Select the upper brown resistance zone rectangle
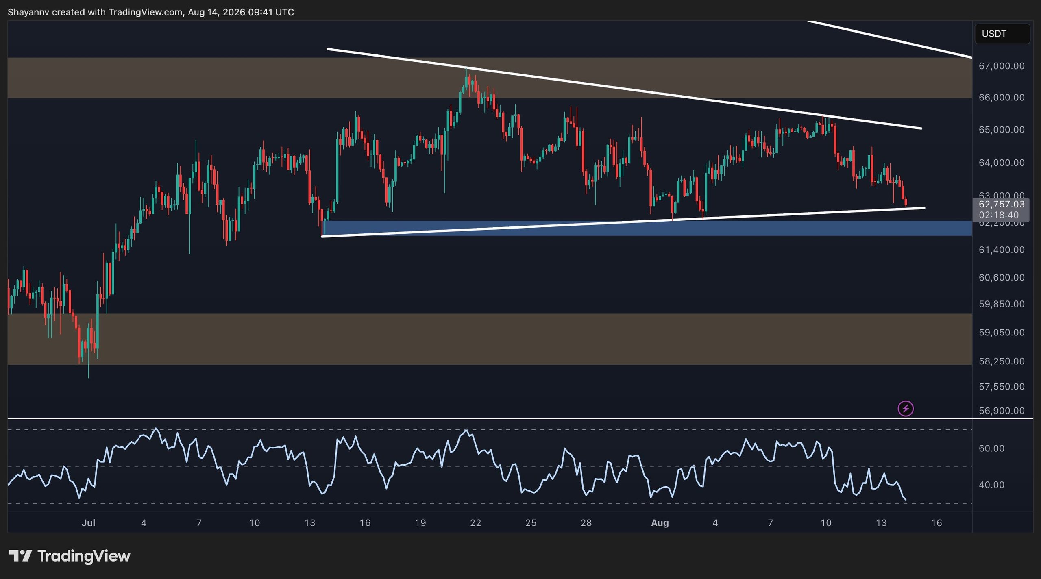The height and width of the screenshot is (579, 1041). pyautogui.click(x=490, y=78)
